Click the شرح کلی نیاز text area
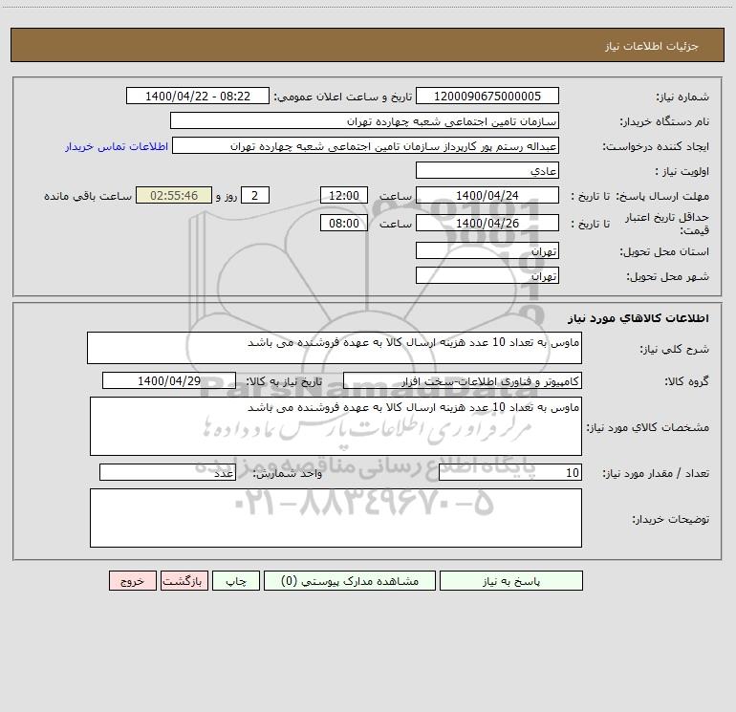The image size is (736, 712). (x=335, y=348)
